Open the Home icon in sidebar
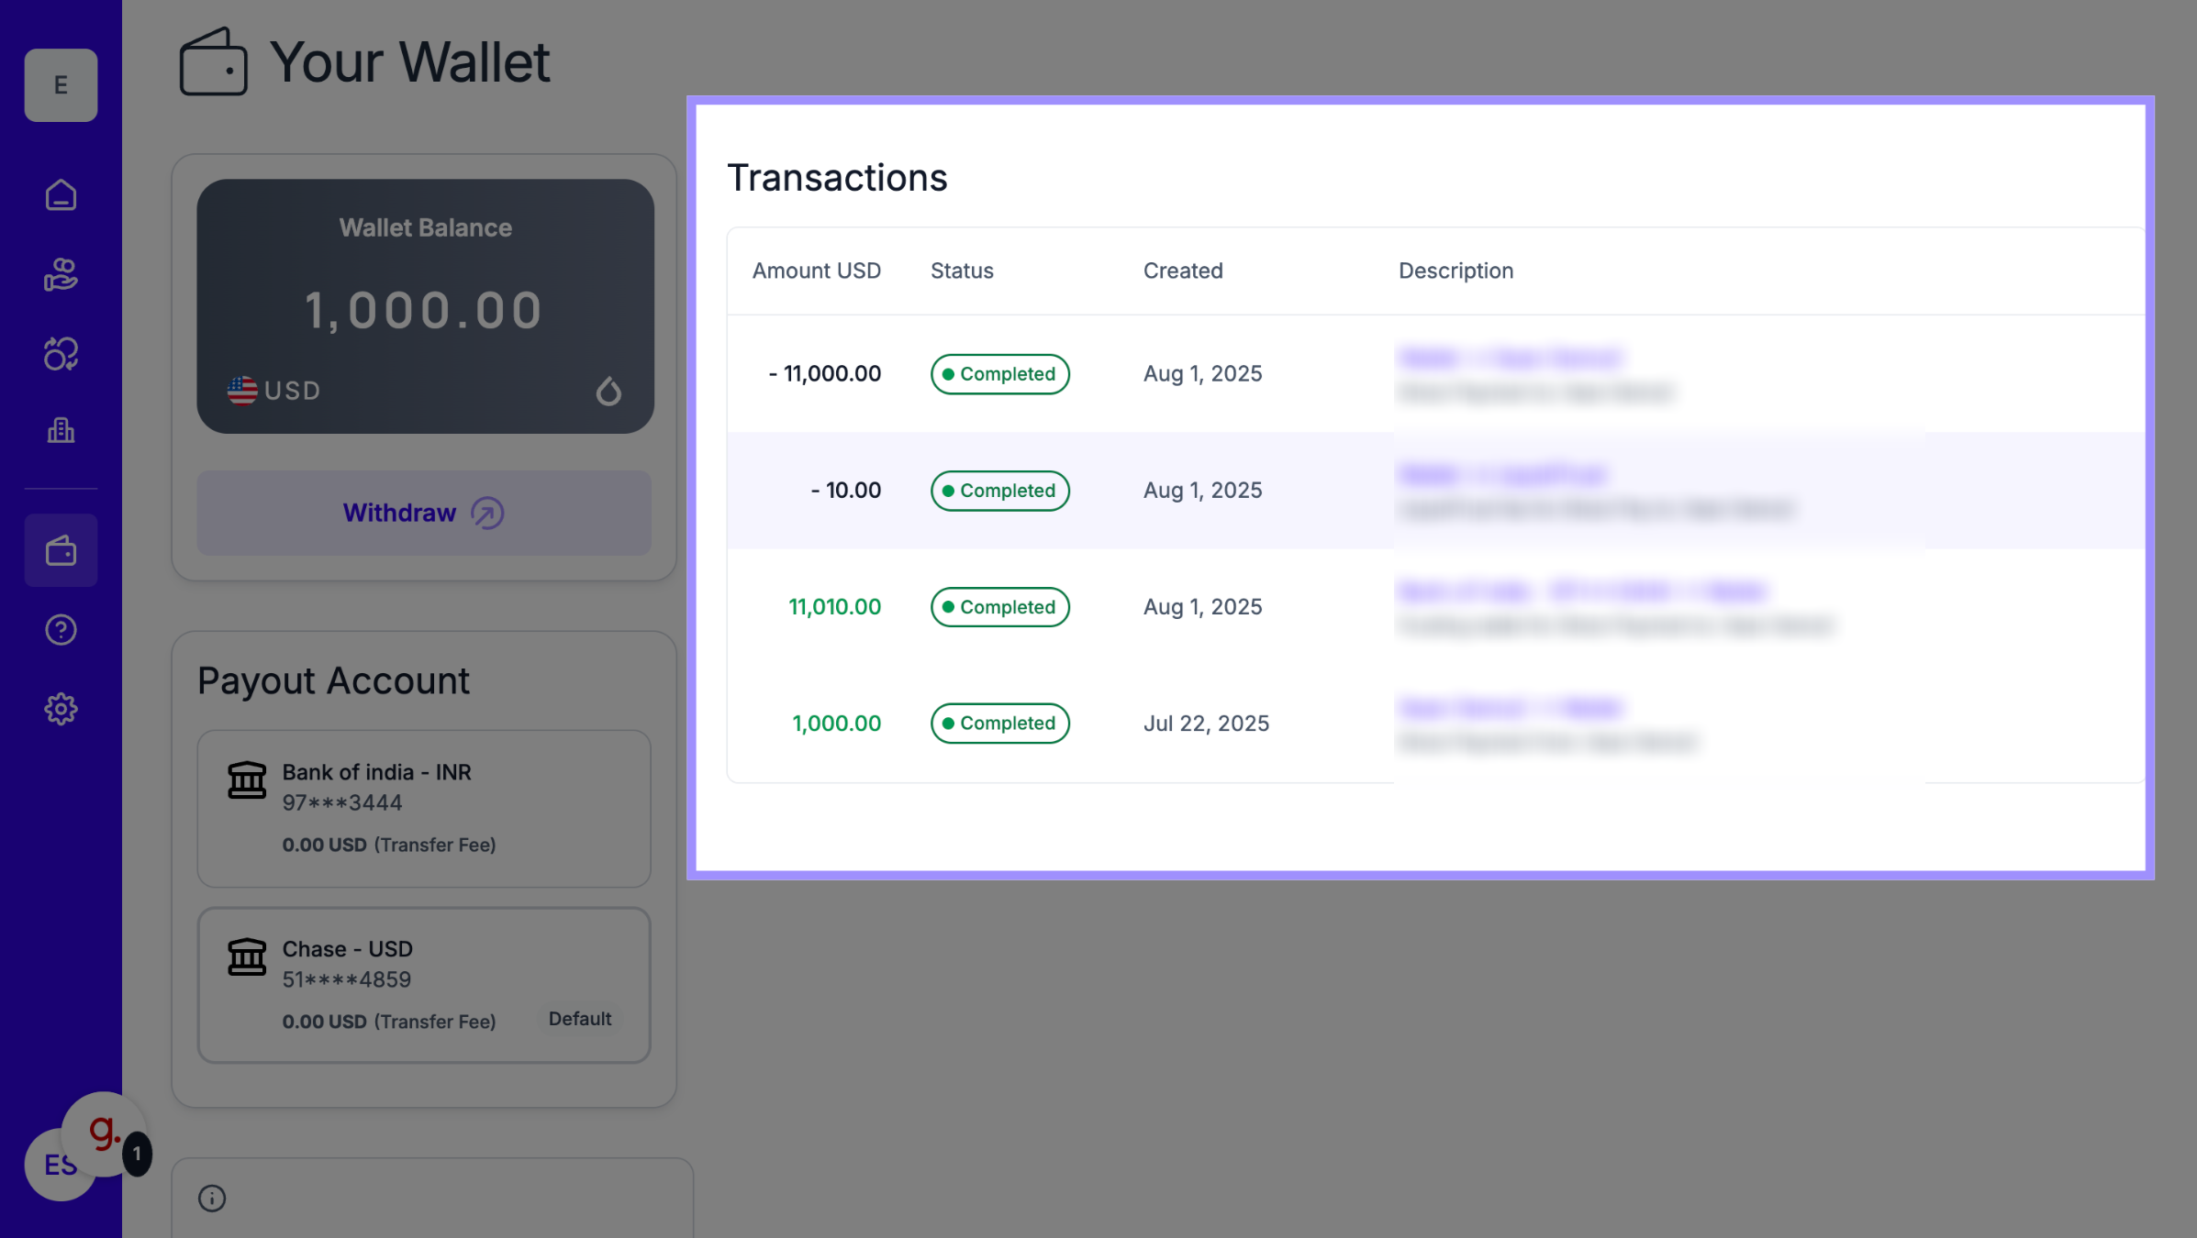This screenshot has width=2197, height=1238. tap(61, 195)
